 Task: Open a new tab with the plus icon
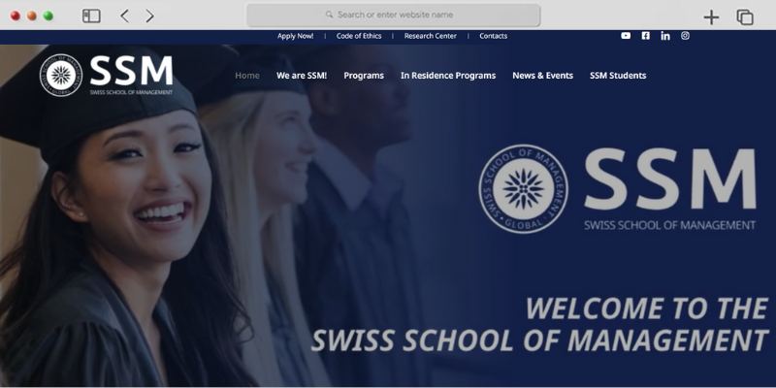711,17
